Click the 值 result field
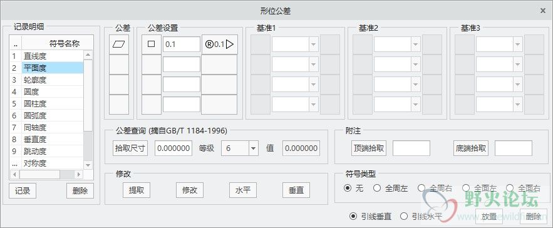This screenshot has width=553, height=228. (301, 148)
